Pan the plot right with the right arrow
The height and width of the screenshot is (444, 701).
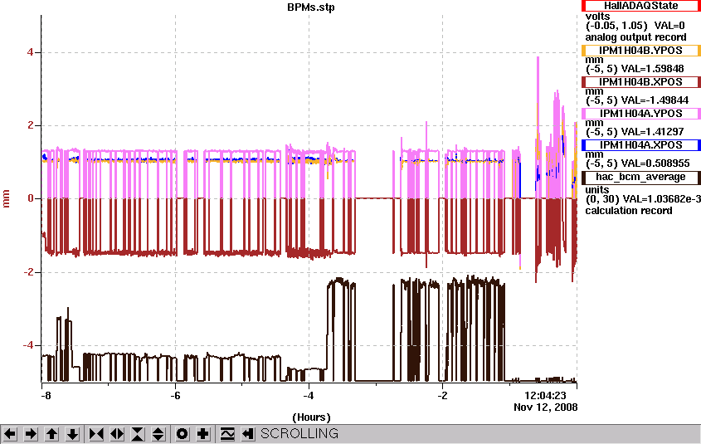point(31,434)
